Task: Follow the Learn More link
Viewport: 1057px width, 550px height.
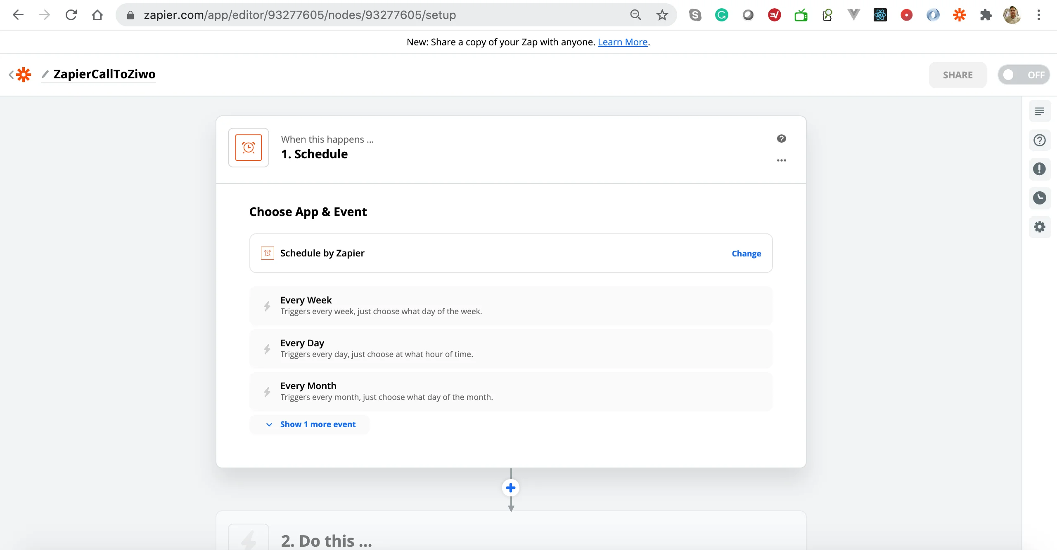Action: click(623, 42)
